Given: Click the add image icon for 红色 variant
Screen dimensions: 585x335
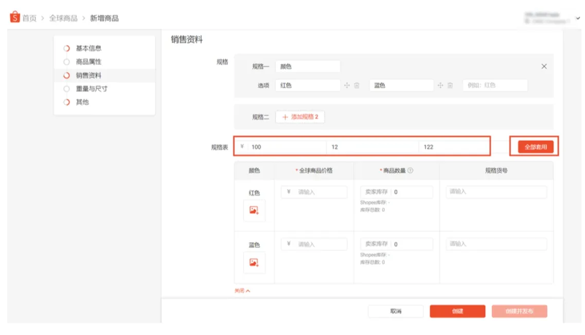Looking at the screenshot, I should pos(253,210).
